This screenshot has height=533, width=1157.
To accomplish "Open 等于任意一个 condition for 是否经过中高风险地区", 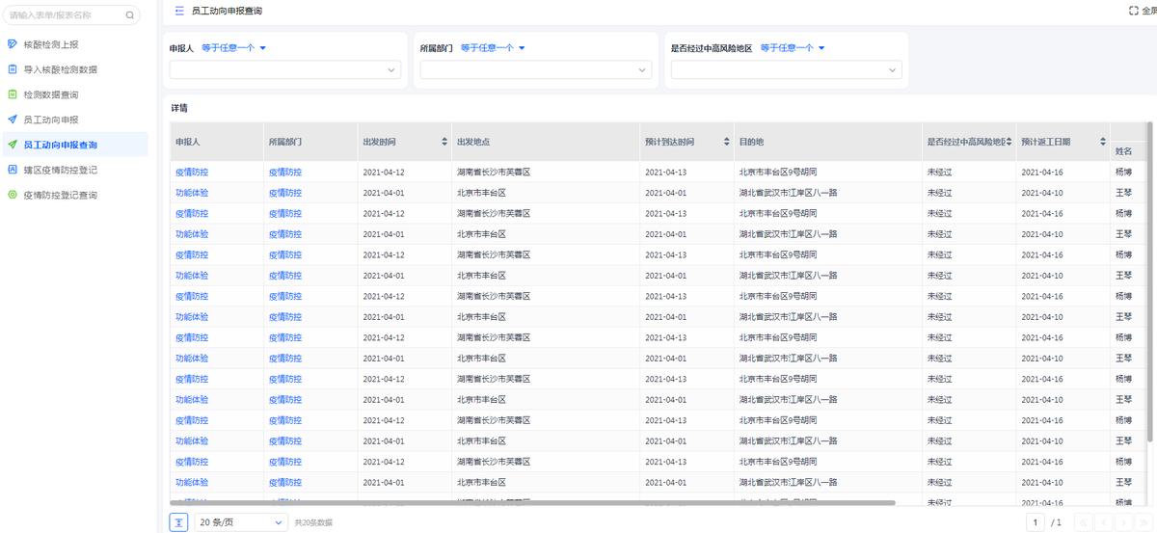I will (793, 47).
